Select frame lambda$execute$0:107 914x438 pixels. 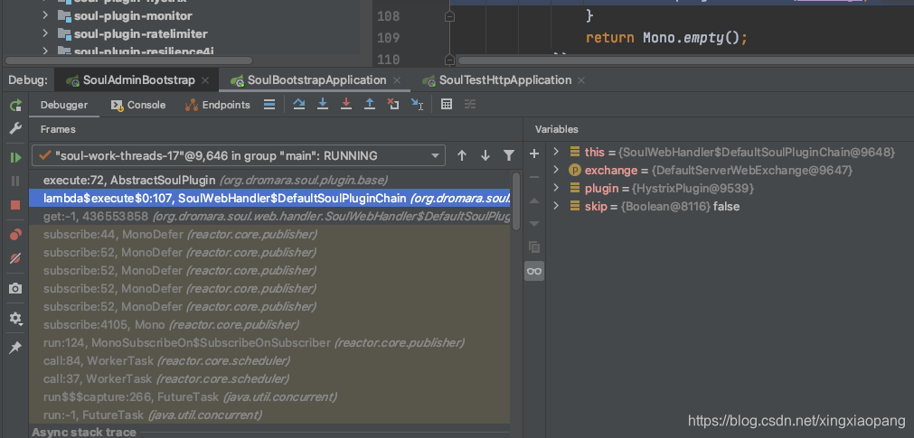click(269, 198)
